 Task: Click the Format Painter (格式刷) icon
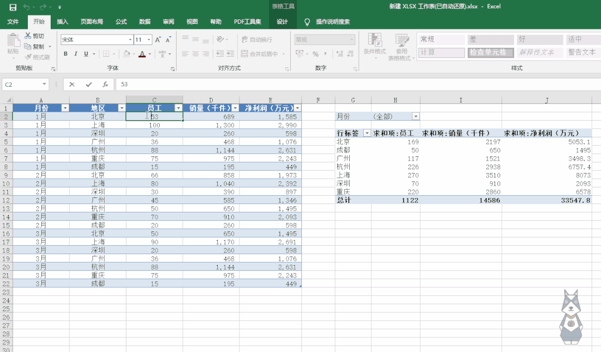pyautogui.click(x=28, y=57)
